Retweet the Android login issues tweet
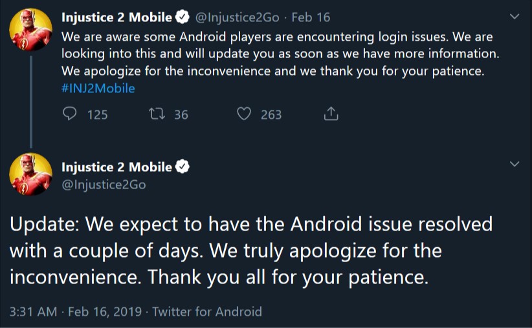Screen dimensions: 532x328 click(157, 114)
